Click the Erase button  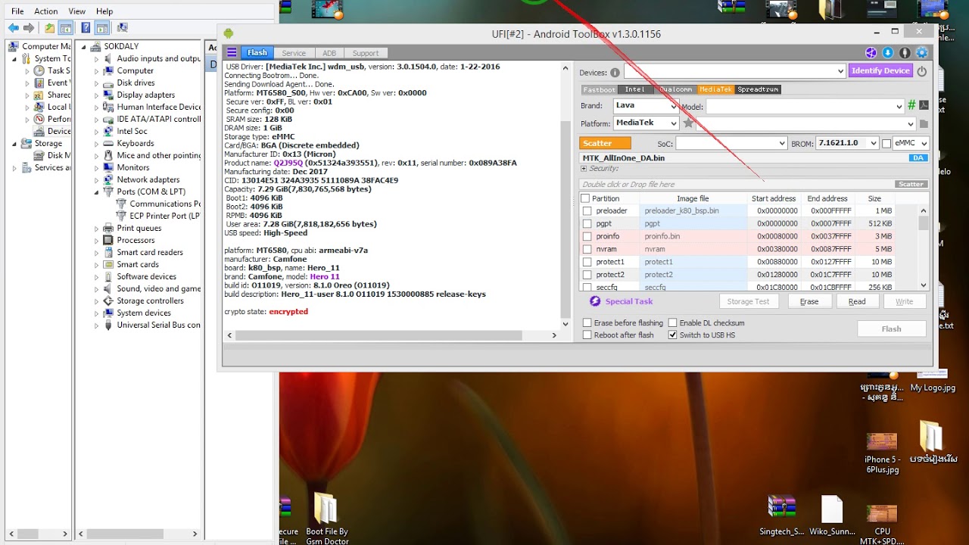pos(809,301)
